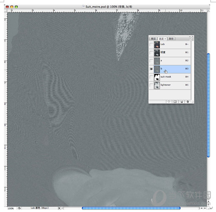Switch to the Layers tab in panel
This screenshot has height=212, width=216.
click(x=153, y=39)
